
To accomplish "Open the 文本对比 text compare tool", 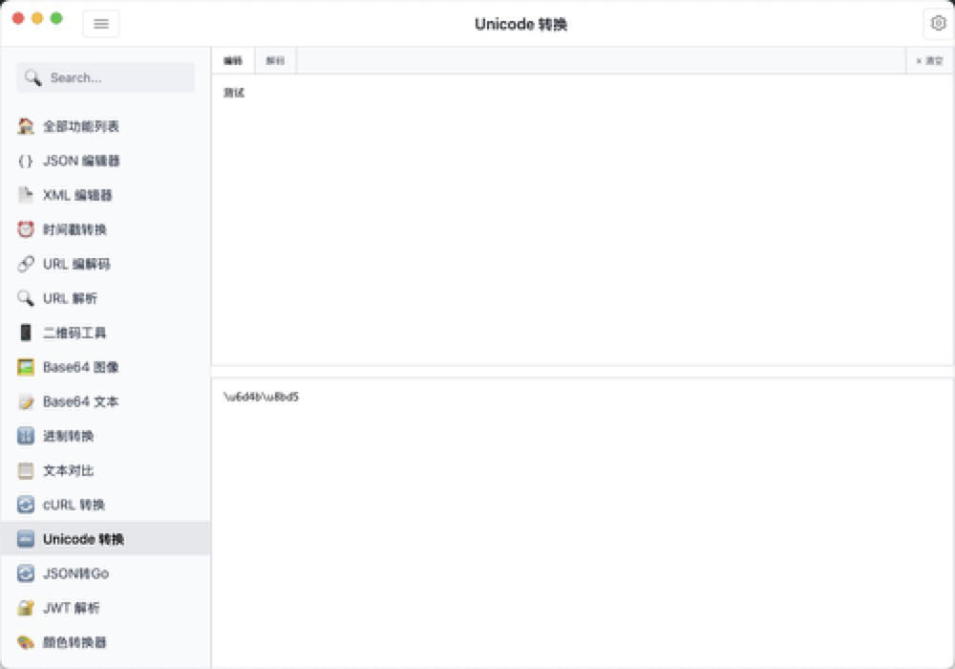I will pos(74,470).
